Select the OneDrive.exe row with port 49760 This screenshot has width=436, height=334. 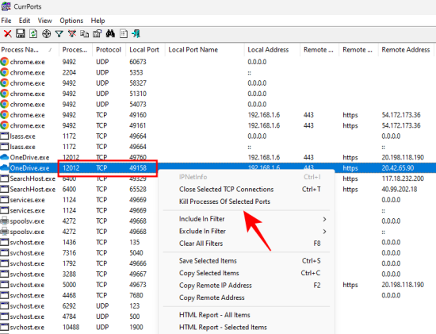218,157
